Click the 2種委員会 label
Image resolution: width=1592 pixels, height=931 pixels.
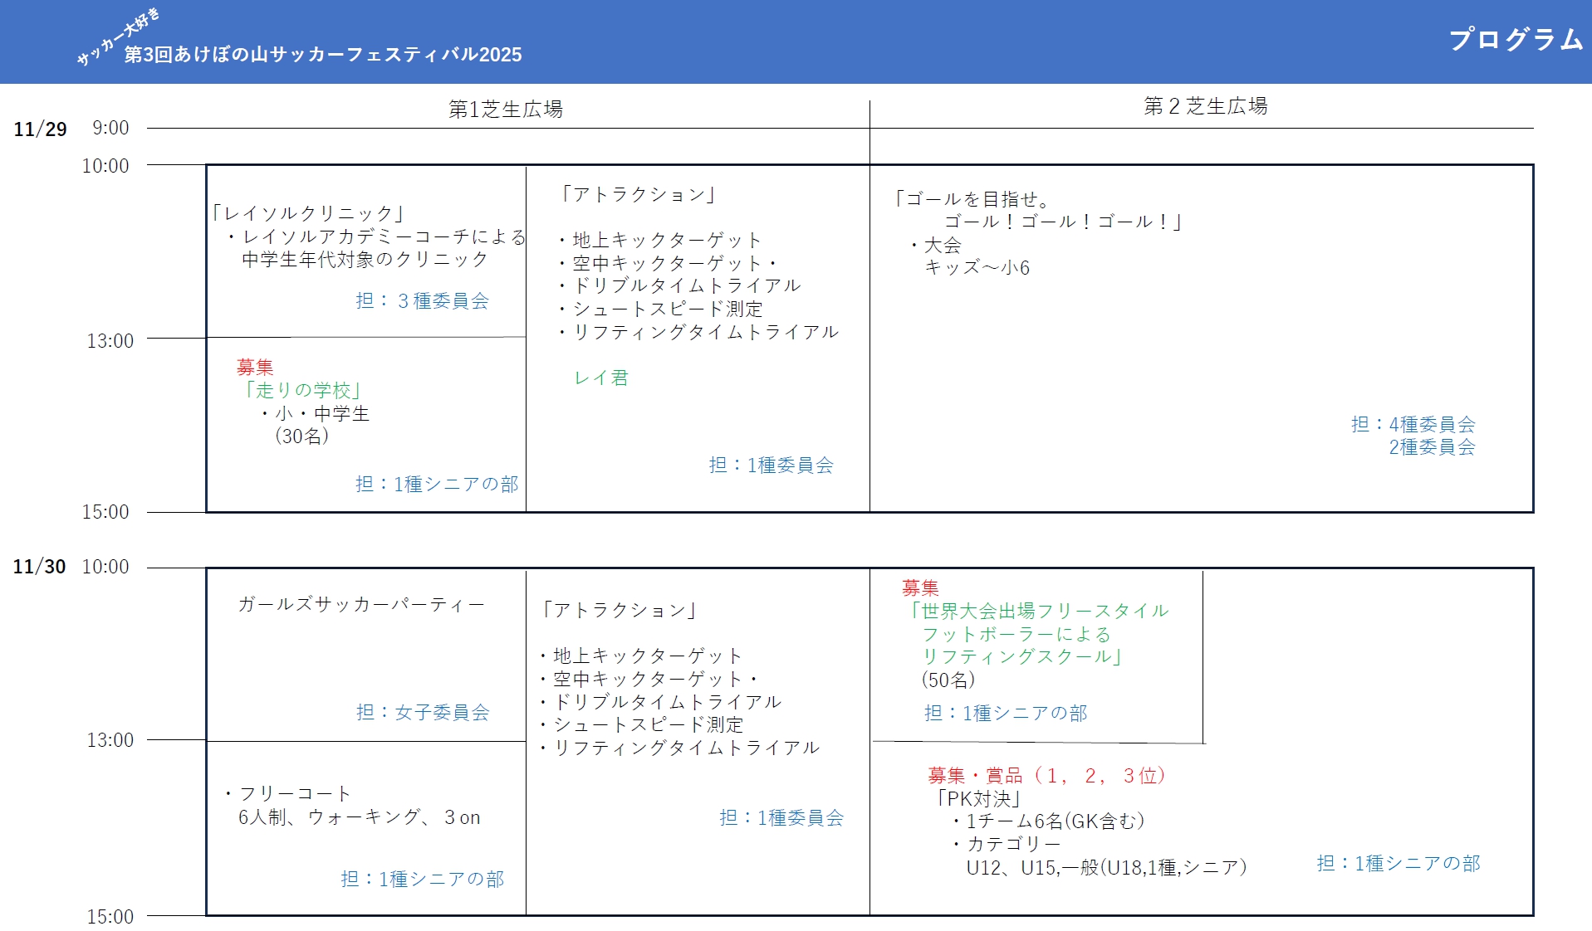[1432, 447]
